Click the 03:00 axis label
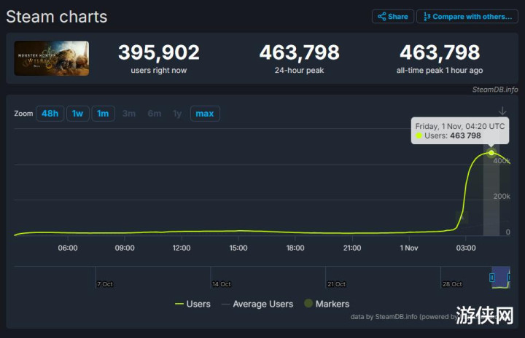 (466, 248)
